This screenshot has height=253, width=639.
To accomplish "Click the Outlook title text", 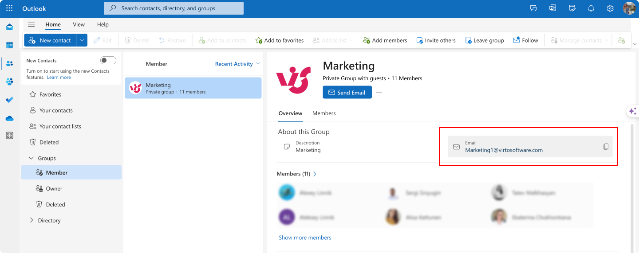I will pos(34,8).
